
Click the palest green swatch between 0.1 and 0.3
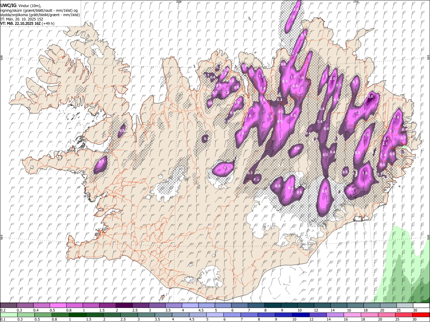tap(9, 315)
